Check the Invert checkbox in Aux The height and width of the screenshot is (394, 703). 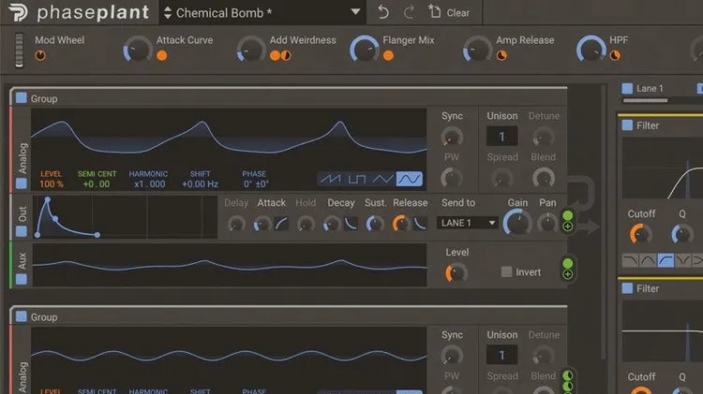click(506, 271)
